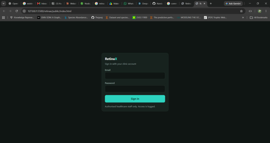Click the site information icon in address bar
Viewport: 270px width, 143px height.
pyautogui.click(x=24, y=11)
